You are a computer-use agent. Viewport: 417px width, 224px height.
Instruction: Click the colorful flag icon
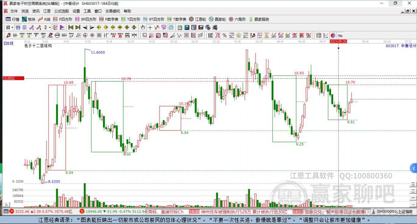click(62, 27)
